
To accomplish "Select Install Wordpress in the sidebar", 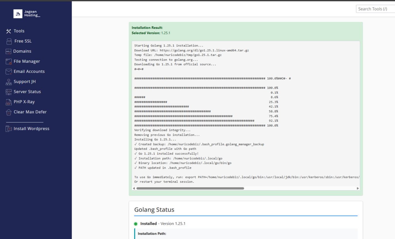I will [31, 129].
